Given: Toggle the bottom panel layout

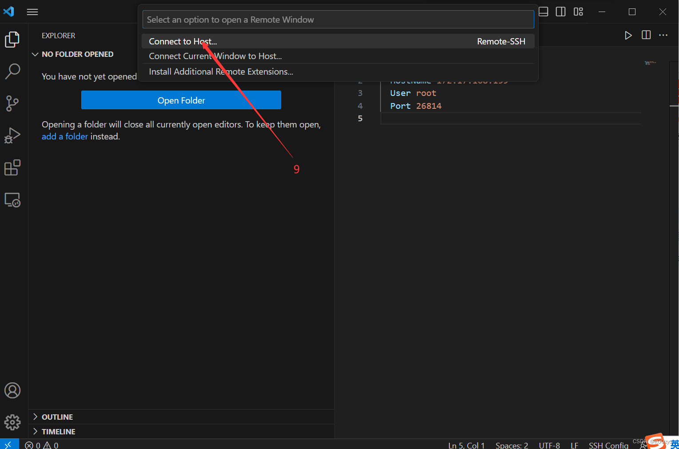Looking at the screenshot, I should click(x=544, y=12).
